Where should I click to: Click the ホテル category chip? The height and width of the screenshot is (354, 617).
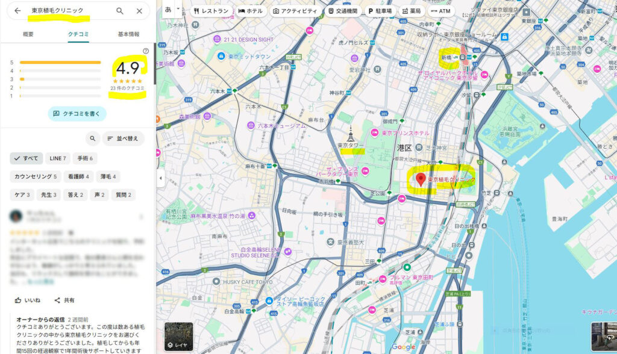point(251,11)
